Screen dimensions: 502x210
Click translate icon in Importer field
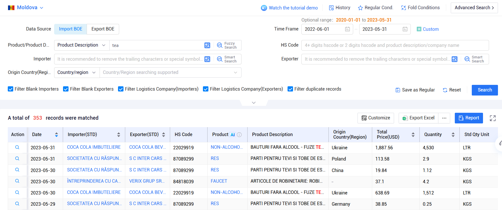[x=207, y=59]
